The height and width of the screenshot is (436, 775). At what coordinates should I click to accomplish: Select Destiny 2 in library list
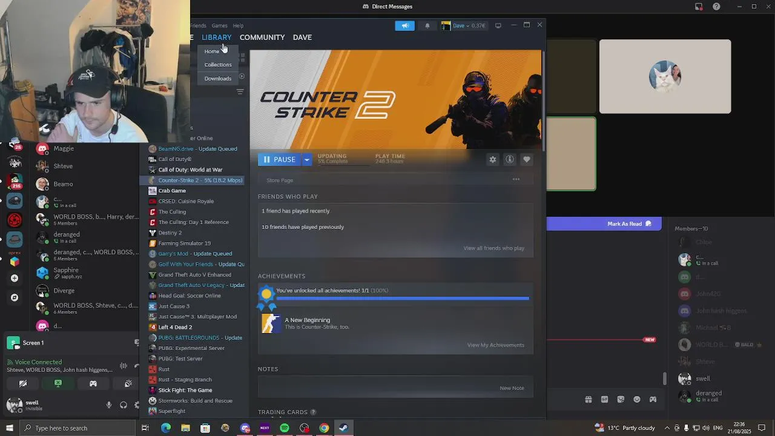170,233
